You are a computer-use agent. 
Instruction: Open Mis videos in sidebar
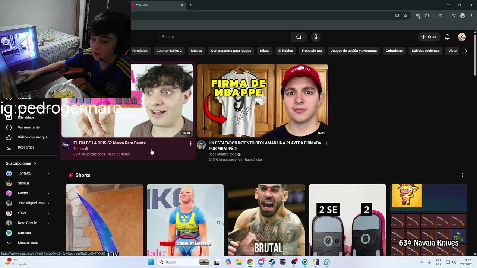pos(26,117)
